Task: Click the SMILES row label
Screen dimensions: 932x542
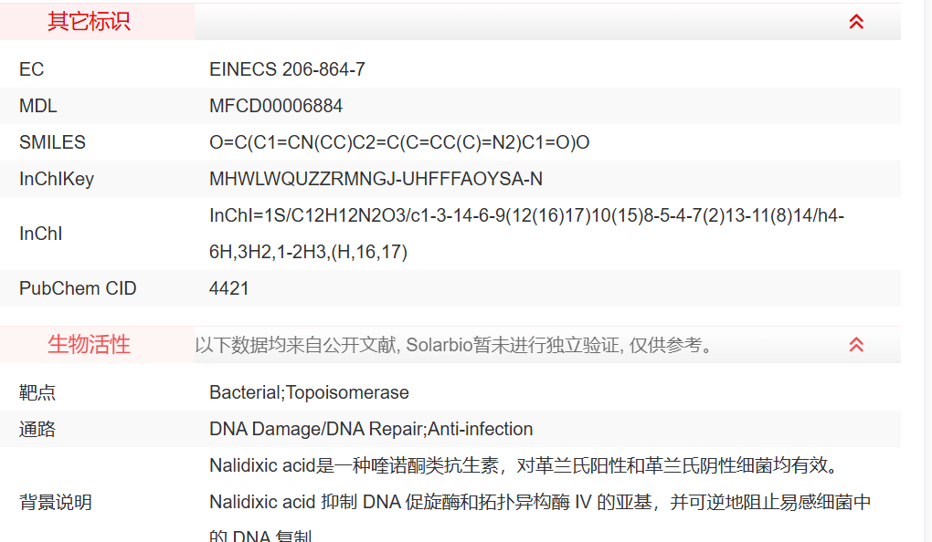Action: pos(52,142)
